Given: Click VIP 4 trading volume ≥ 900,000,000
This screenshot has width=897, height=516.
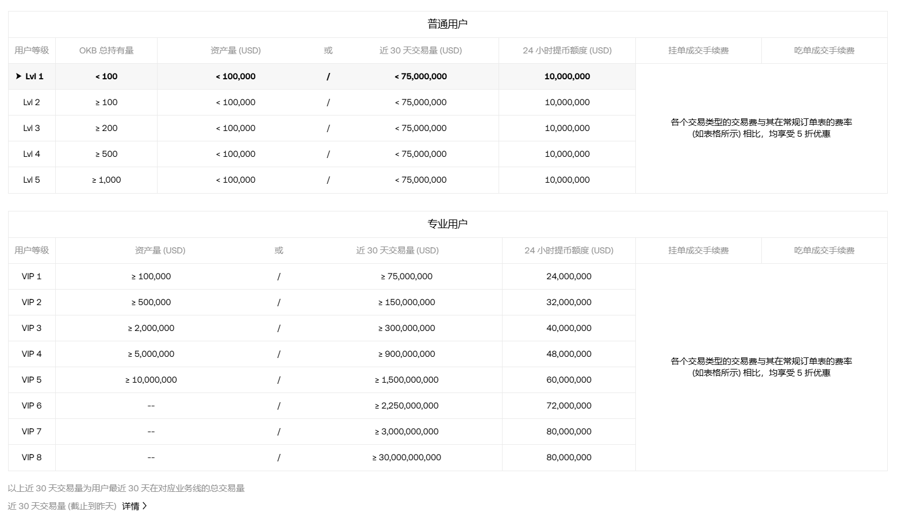Looking at the screenshot, I should pos(407,354).
